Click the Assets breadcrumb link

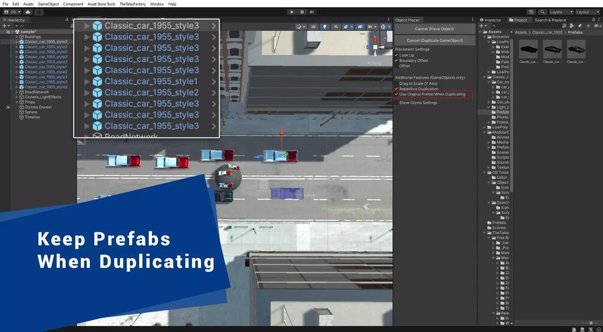pyautogui.click(x=521, y=32)
